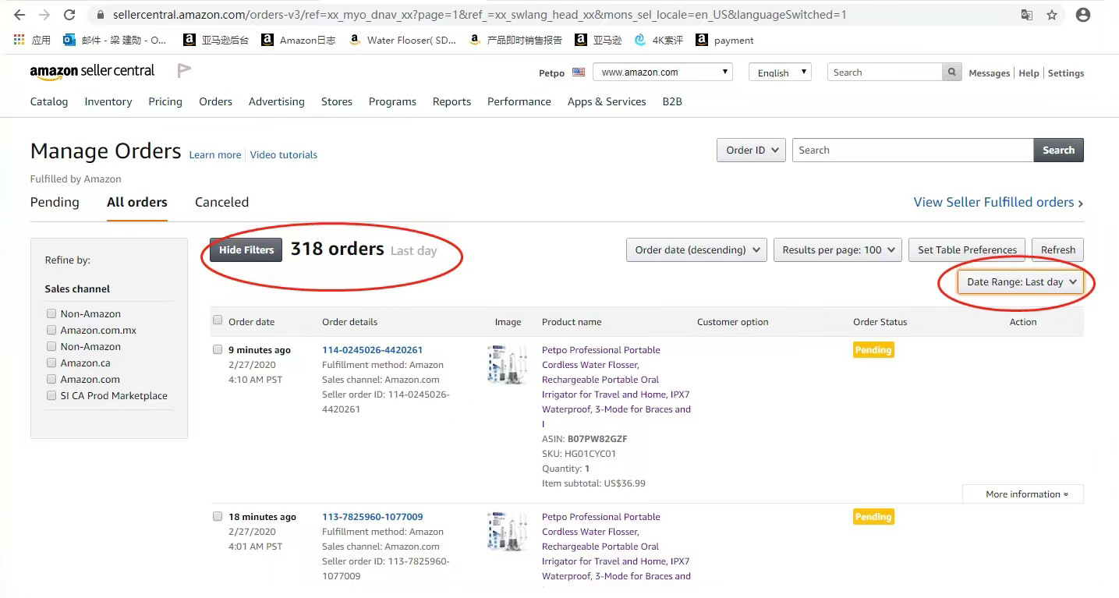Open the Advertising menu

click(277, 101)
